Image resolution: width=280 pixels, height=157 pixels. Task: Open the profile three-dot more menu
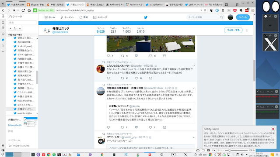pyautogui.click(x=247, y=30)
